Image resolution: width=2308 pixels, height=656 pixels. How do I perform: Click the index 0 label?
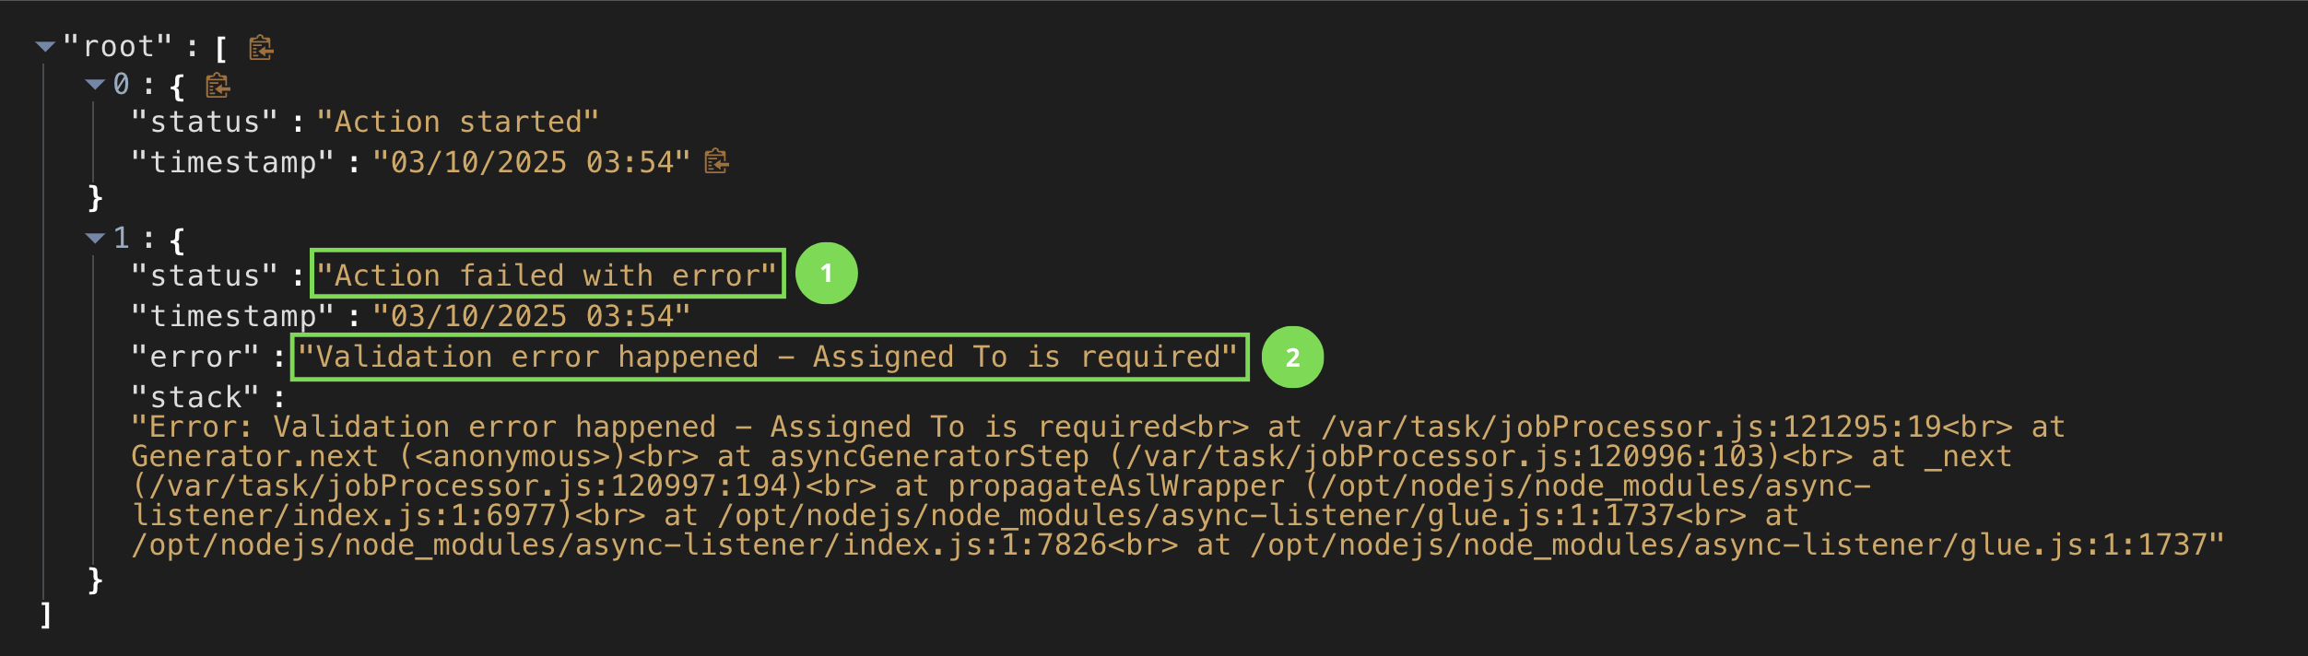click(x=122, y=85)
